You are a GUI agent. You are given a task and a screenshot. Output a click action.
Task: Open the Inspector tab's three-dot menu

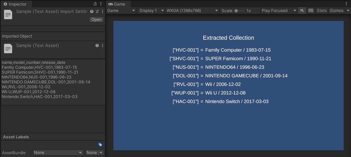click(x=101, y=4)
